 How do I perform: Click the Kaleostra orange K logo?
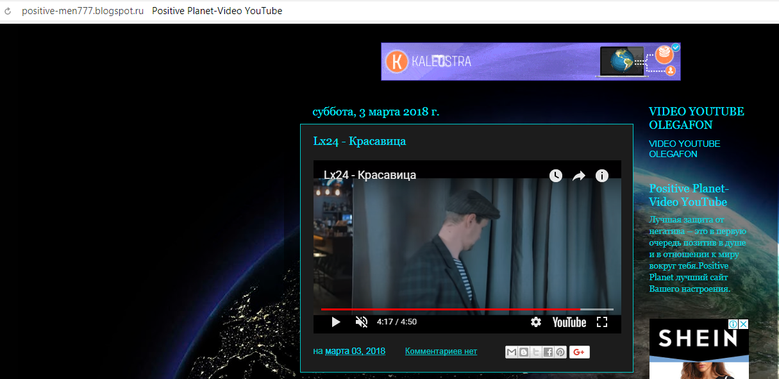click(x=397, y=62)
